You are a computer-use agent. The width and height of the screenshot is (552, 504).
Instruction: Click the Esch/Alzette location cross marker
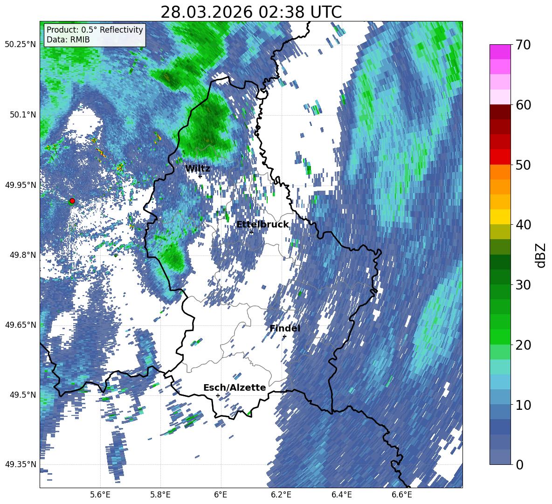pos(218,395)
